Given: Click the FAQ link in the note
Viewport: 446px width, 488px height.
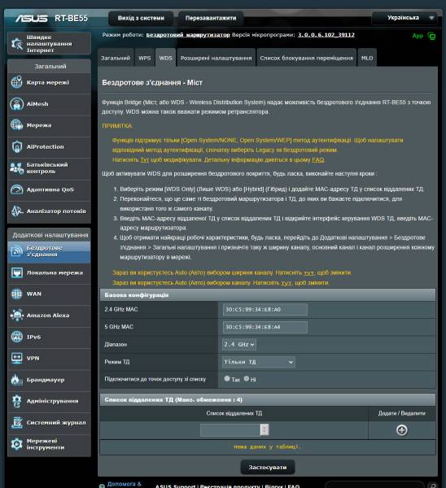Looking at the screenshot, I should coord(318,159).
